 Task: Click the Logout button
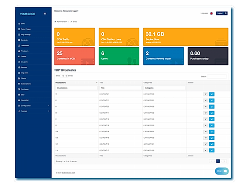point(221,13)
